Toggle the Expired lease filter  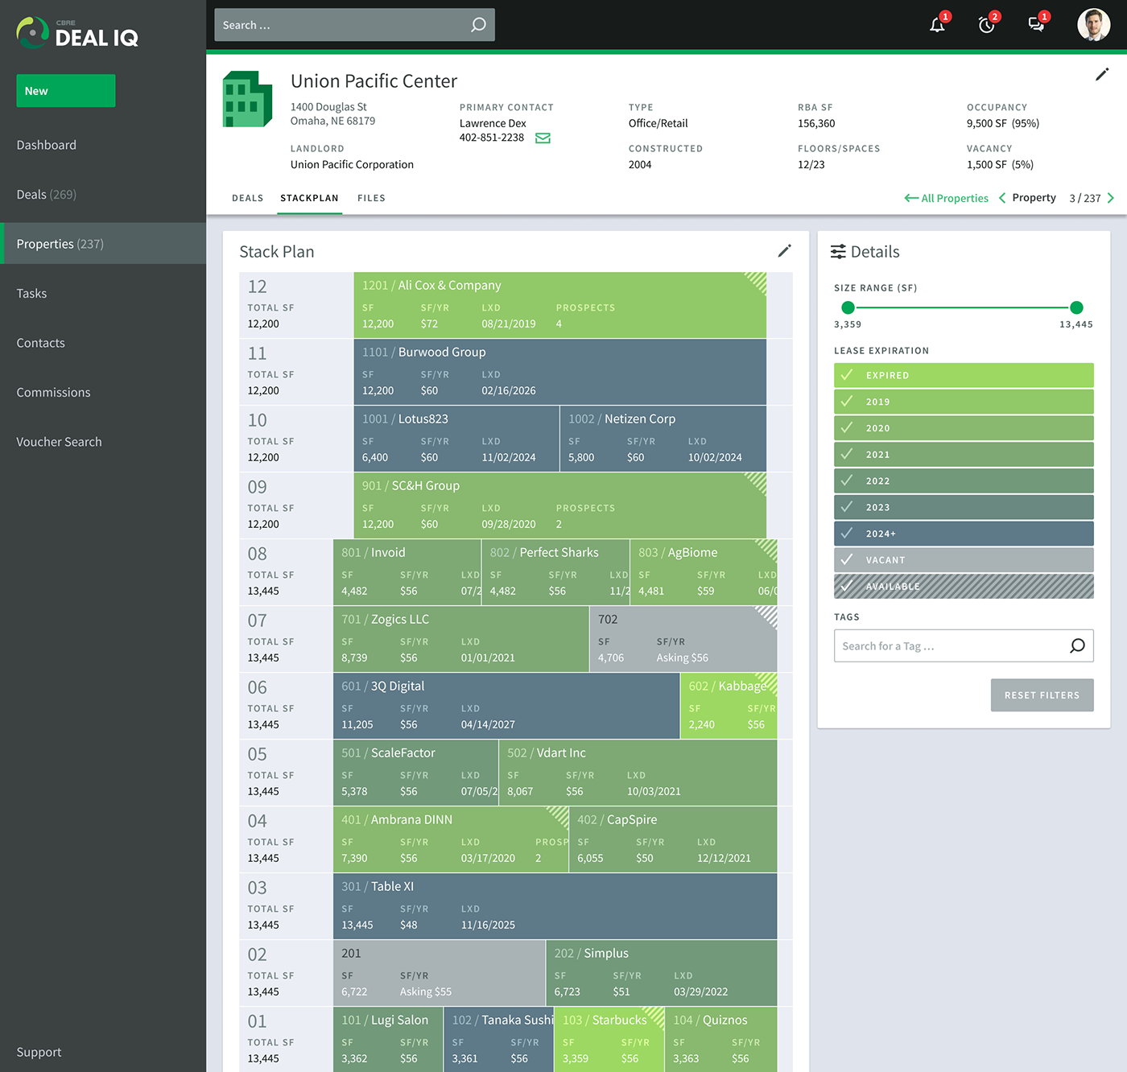[964, 375]
